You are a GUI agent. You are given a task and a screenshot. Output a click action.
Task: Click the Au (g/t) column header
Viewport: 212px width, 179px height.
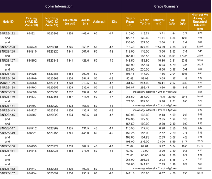[x=171, y=22]
